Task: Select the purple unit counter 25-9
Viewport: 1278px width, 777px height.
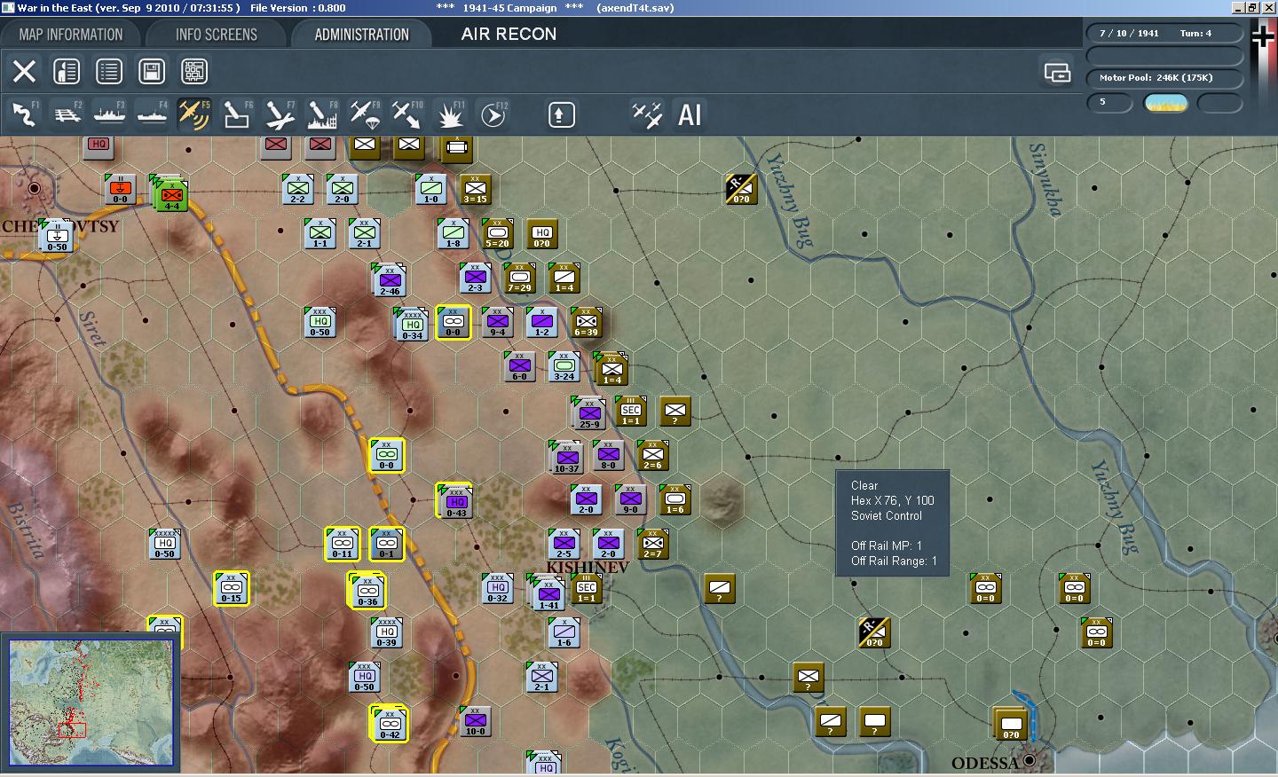Action: pos(589,413)
